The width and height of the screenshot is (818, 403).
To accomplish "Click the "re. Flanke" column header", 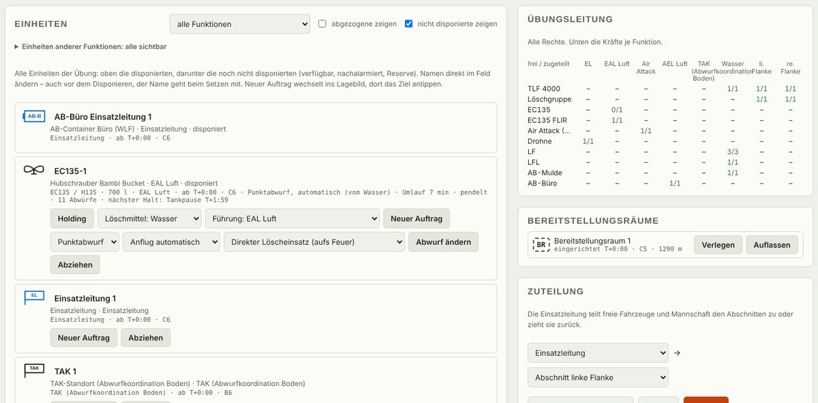I will pyautogui.click(x=791, y=67).
